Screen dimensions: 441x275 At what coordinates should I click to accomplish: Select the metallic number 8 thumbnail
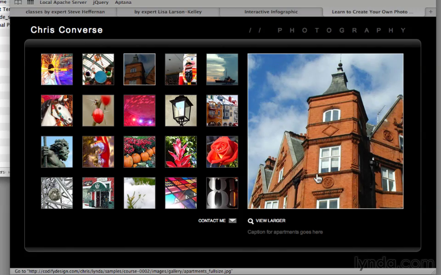222,193
